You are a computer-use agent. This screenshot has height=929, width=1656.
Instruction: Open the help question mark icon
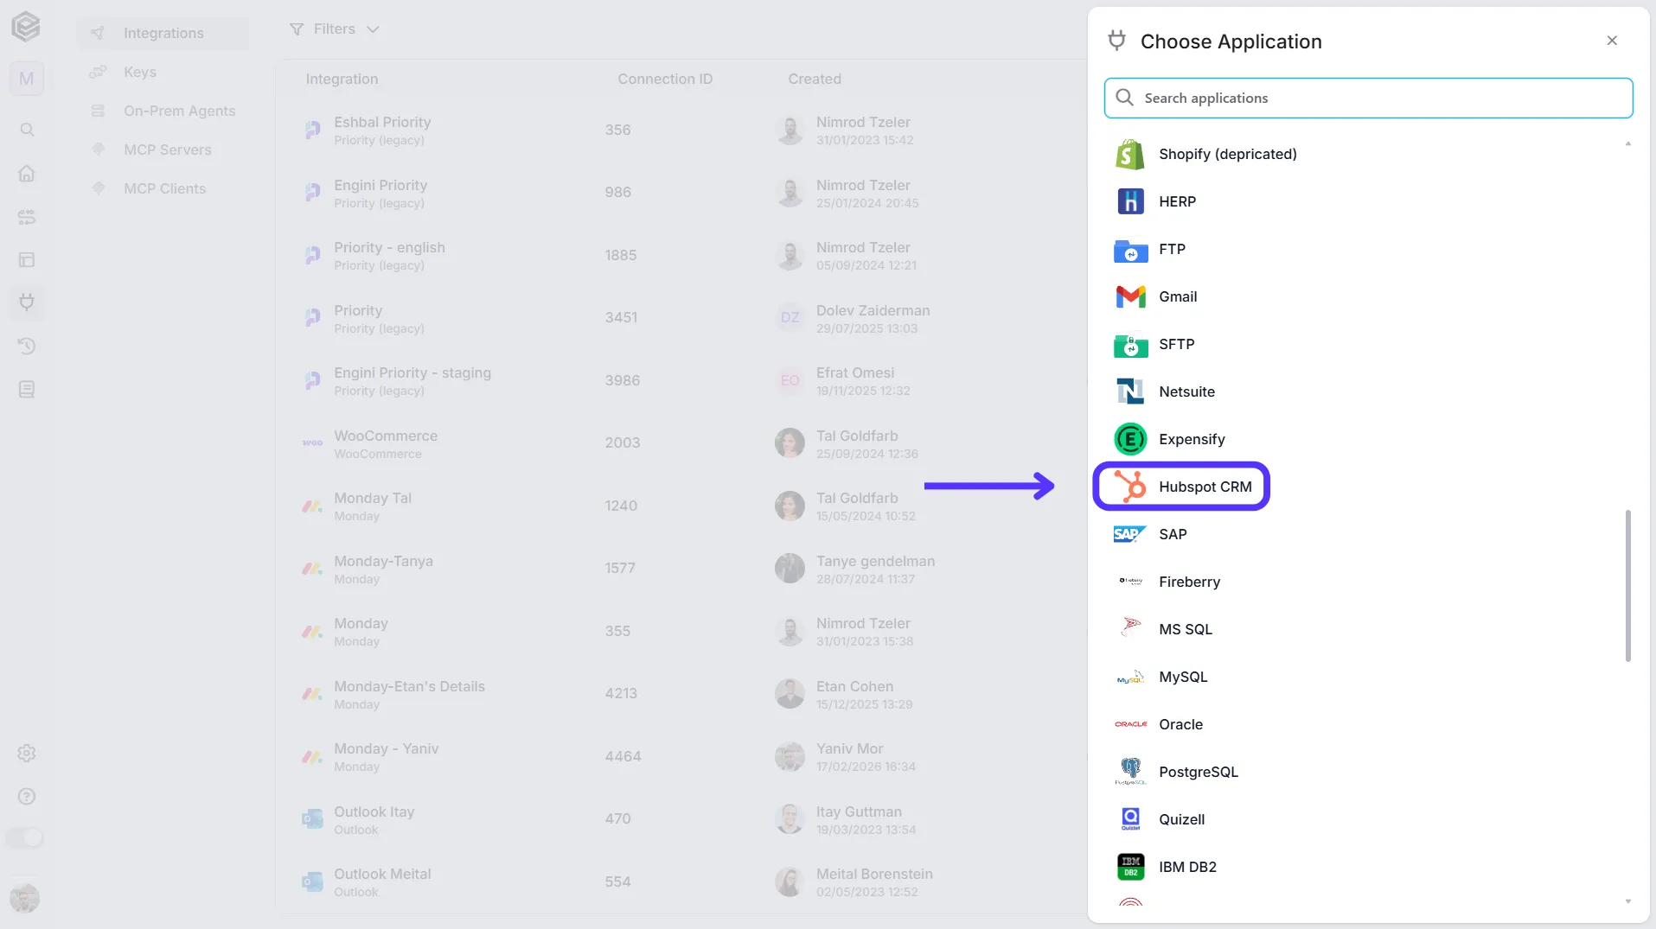click(27, 796)
